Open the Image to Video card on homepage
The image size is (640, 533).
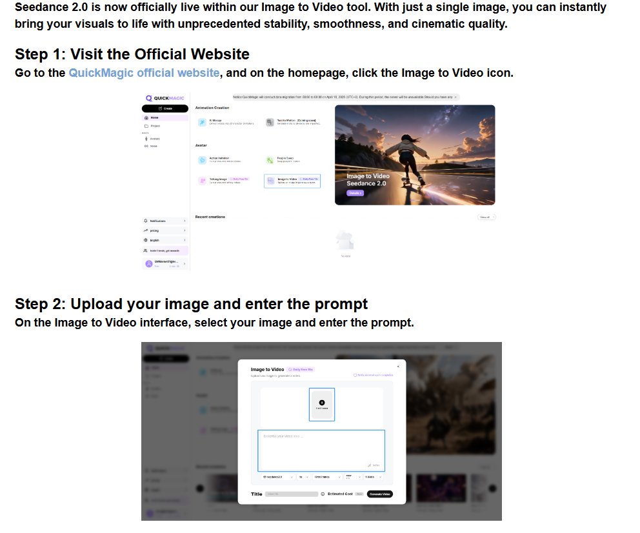click(x=292, y=181)
